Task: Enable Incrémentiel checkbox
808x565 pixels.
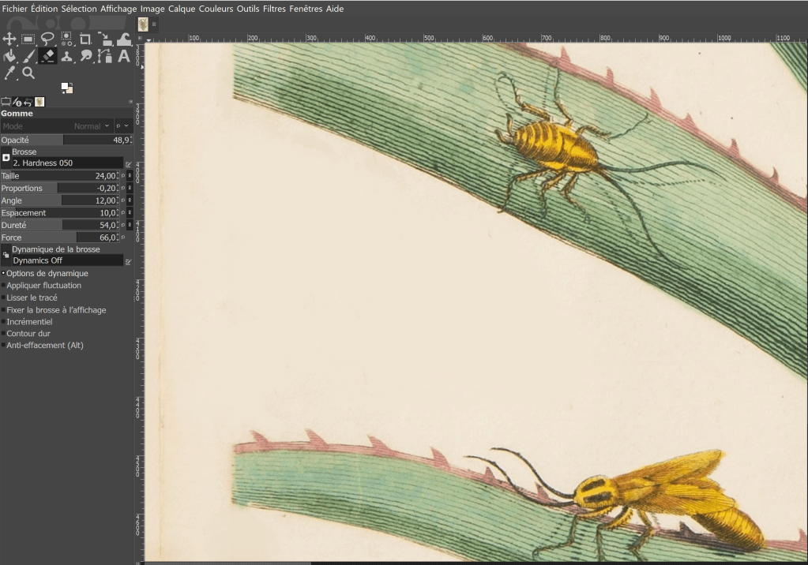Action: pos(4,322)
